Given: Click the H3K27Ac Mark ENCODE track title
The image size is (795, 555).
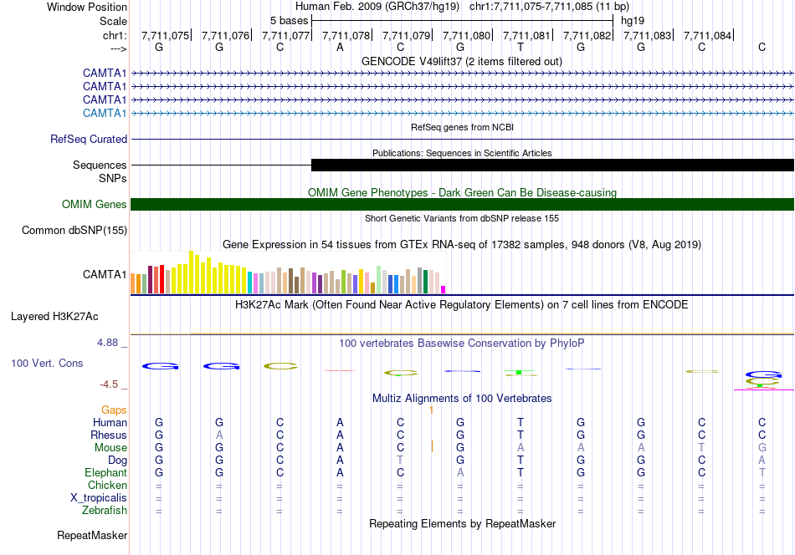Looking at the screenshot, I should [461, 305].
